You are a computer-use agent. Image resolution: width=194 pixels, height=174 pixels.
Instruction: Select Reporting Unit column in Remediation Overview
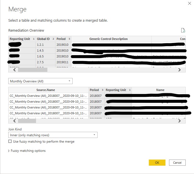22,39
